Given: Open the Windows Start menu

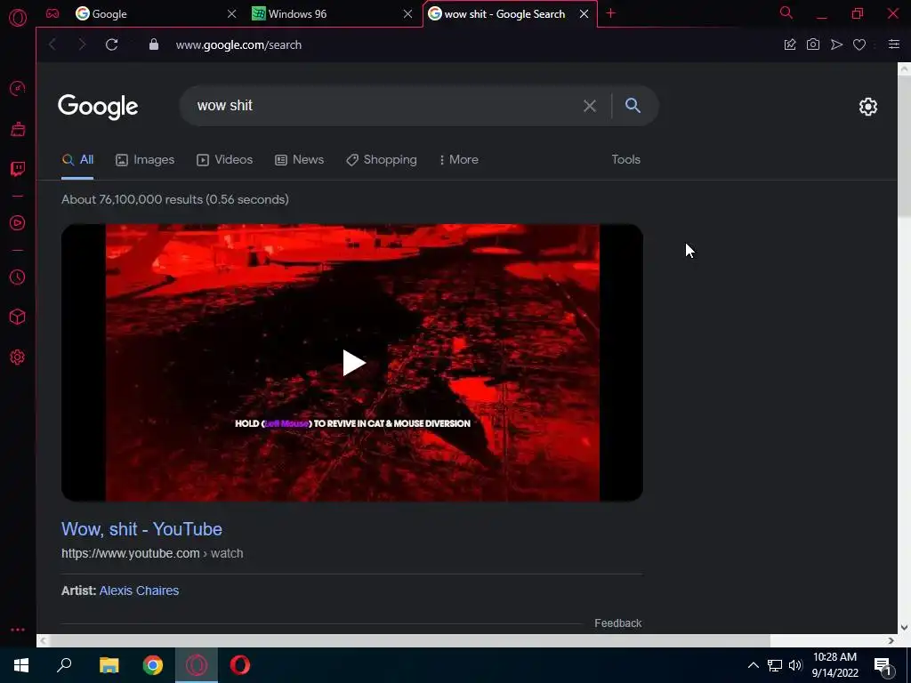Looking at the screenshot, I should [21, 665].
